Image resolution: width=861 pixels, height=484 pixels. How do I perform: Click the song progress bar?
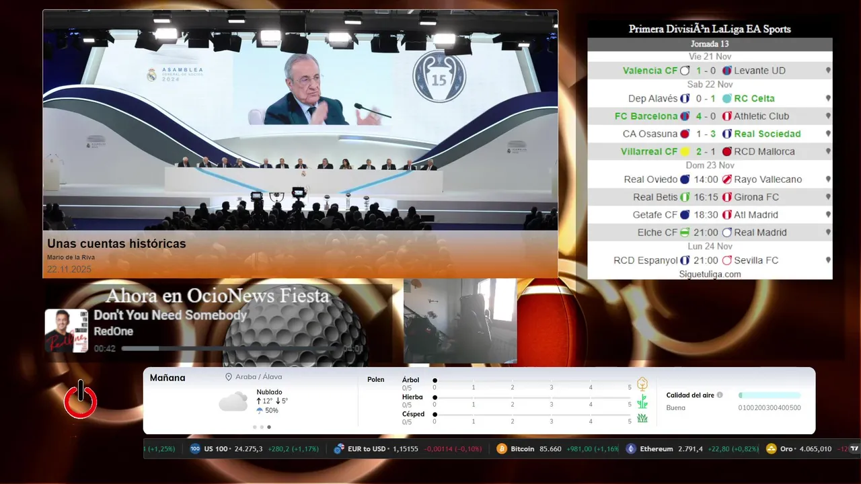click(x=230, y=348)
